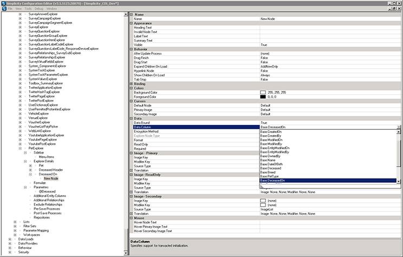Image resolution: width=403 pixels, height=257 pixels.
Task: Expand the Security tree node
Action: tap(10, 252)
